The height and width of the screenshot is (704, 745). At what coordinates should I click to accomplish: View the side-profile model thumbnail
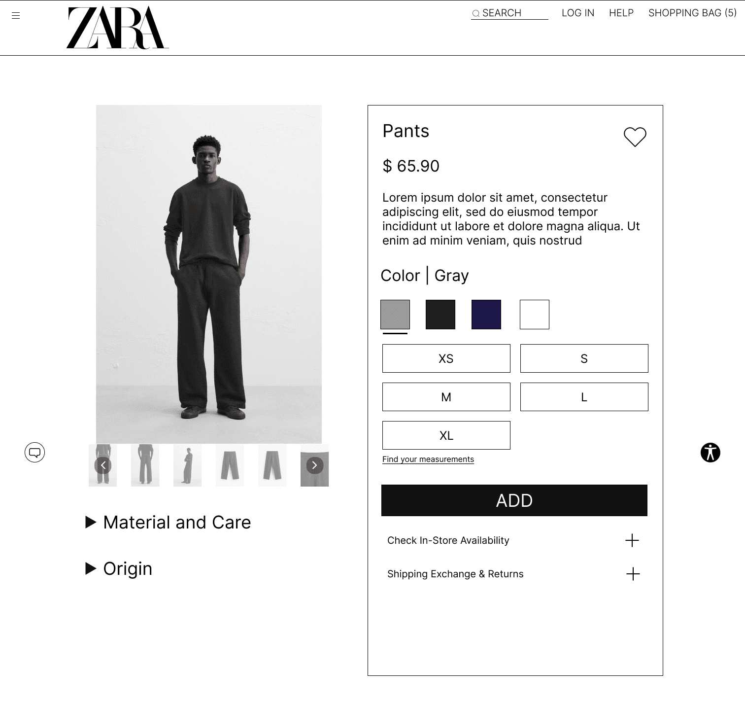coord(187,465)
